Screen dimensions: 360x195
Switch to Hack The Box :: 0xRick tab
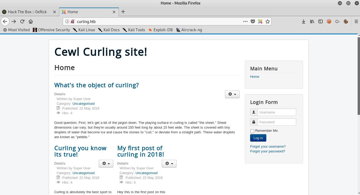pyautogui.click(x=27, y=12)
